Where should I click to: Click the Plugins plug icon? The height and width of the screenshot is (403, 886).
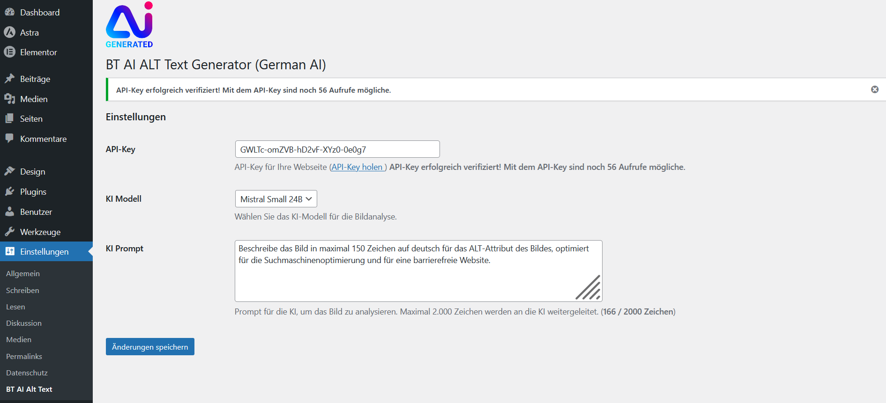tap(9, 191)
